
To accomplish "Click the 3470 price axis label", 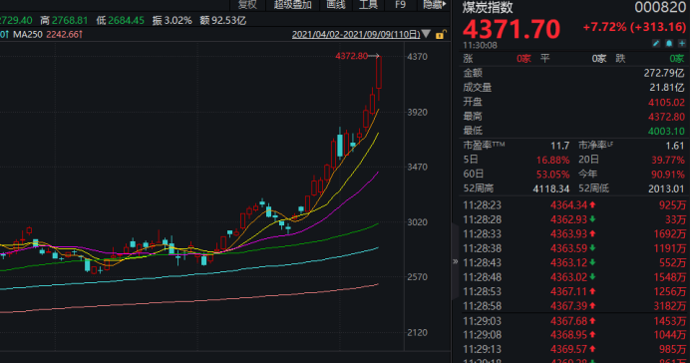I will [417, 167].
